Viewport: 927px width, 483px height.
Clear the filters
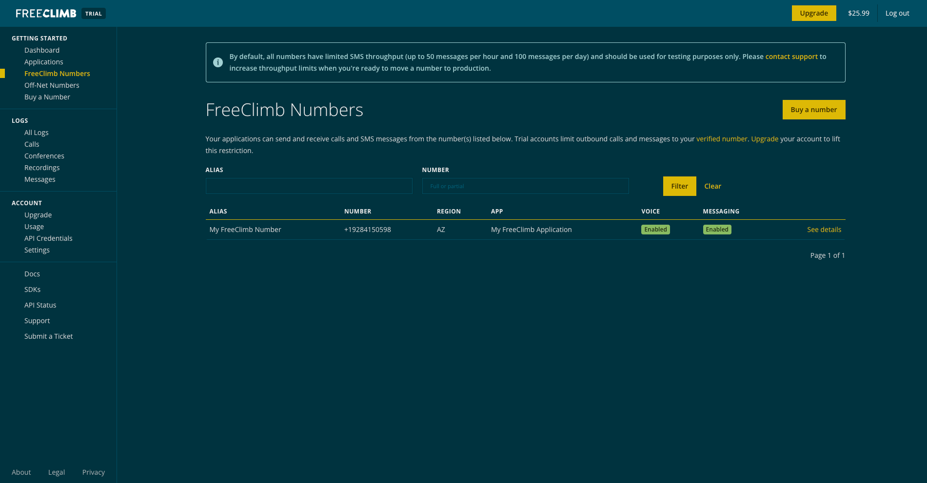712,186
